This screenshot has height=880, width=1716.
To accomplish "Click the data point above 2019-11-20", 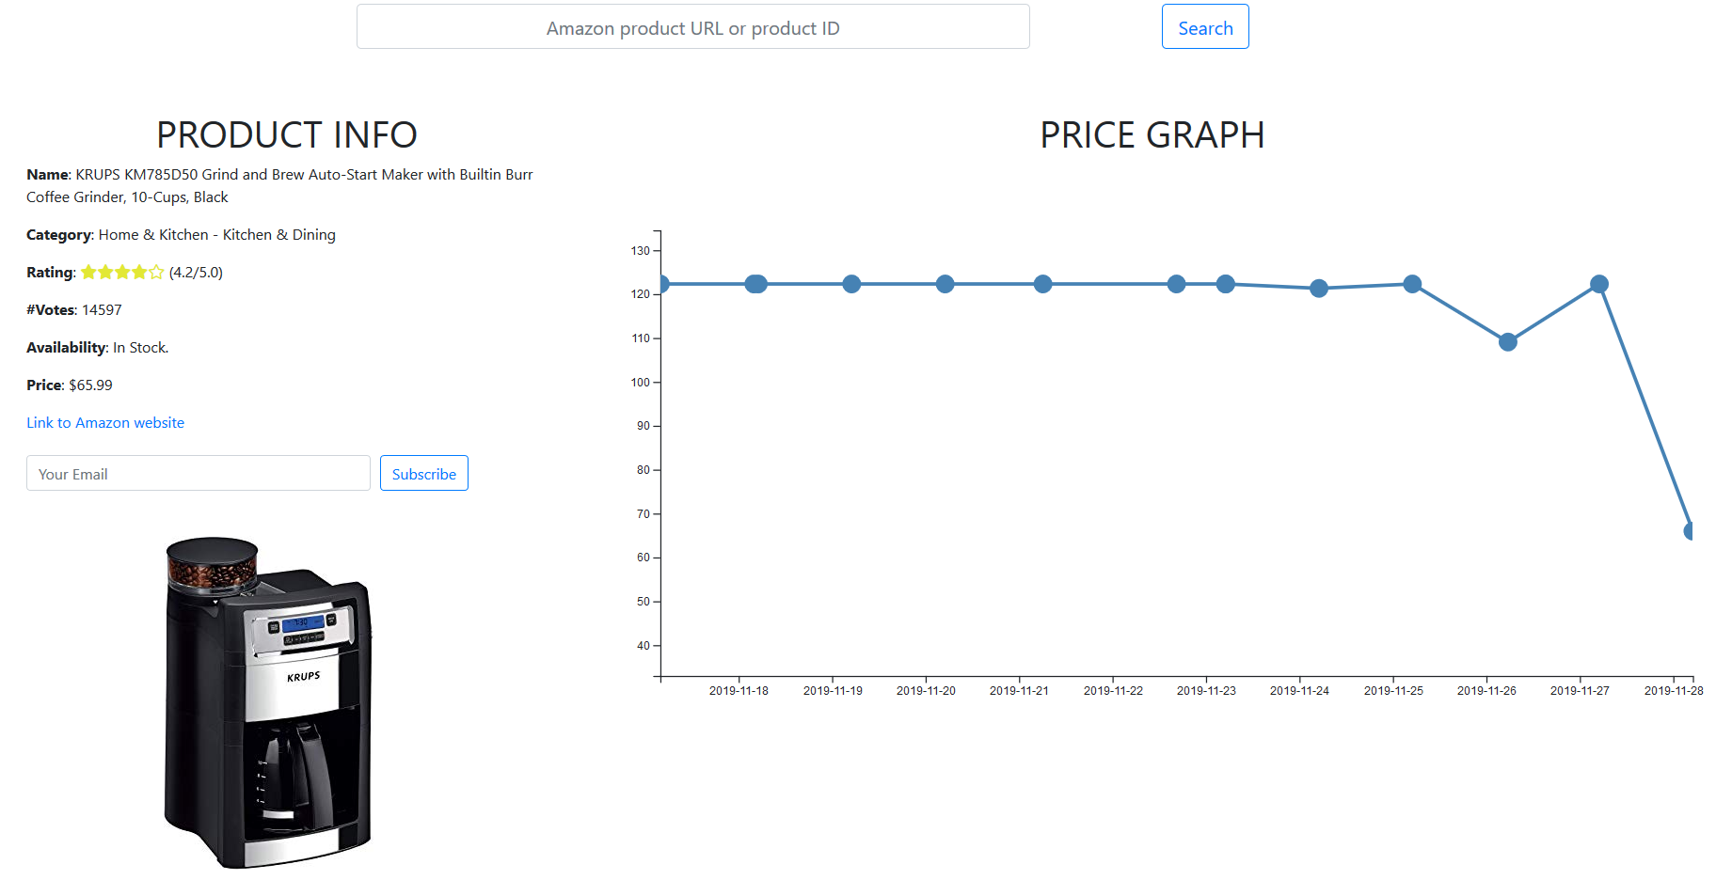I will pos(945,284).
